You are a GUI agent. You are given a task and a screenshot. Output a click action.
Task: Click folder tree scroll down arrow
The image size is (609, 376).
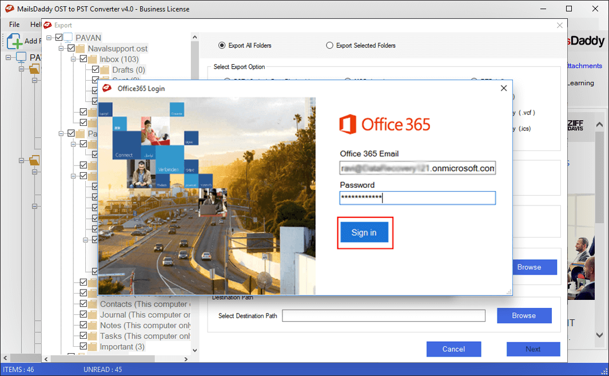[195, 350]
